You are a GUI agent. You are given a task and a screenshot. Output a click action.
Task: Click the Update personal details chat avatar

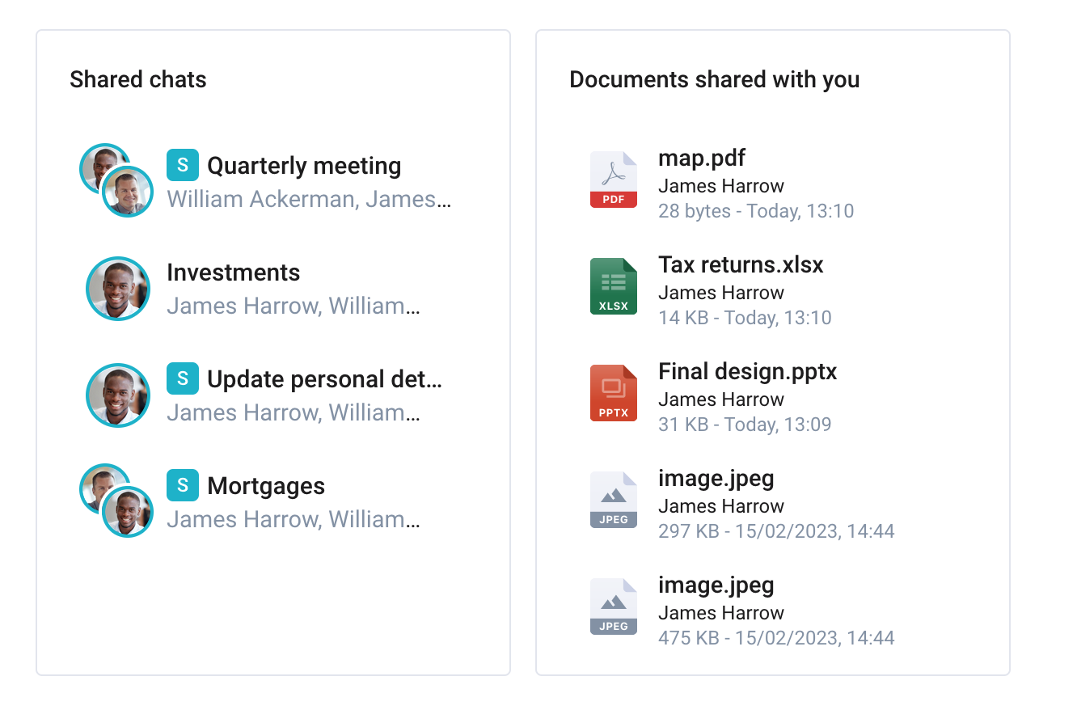(x=118, y=395)
